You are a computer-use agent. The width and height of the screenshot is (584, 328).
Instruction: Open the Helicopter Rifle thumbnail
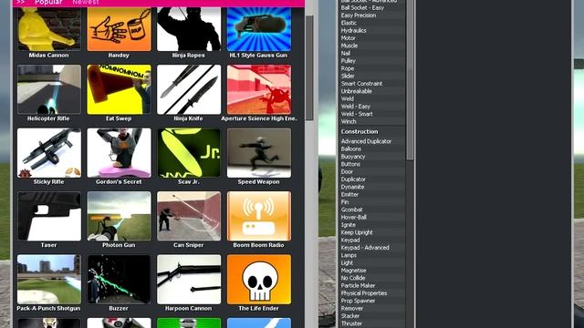pos(48,89)
